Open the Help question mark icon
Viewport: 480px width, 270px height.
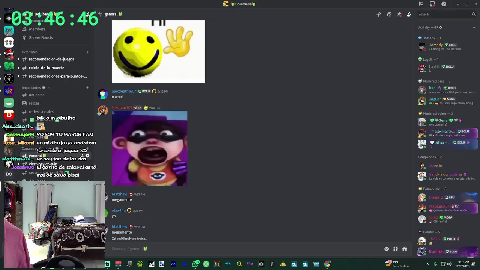(444, 4)
